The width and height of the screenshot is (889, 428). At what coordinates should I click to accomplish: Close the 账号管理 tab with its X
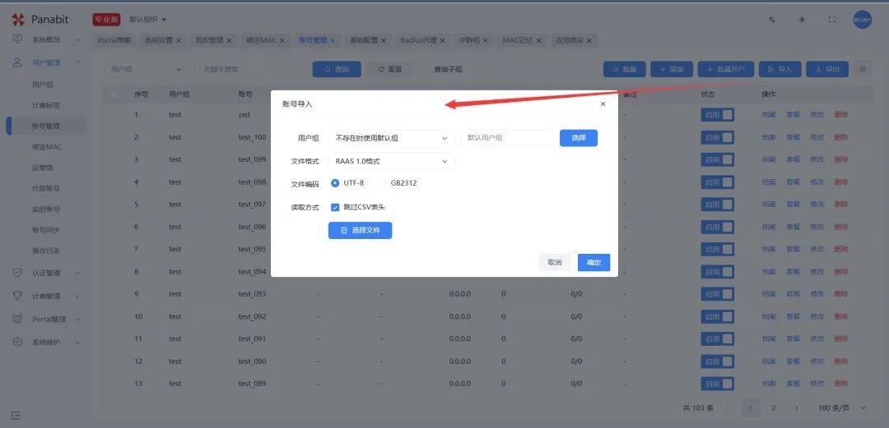[333, 40]
